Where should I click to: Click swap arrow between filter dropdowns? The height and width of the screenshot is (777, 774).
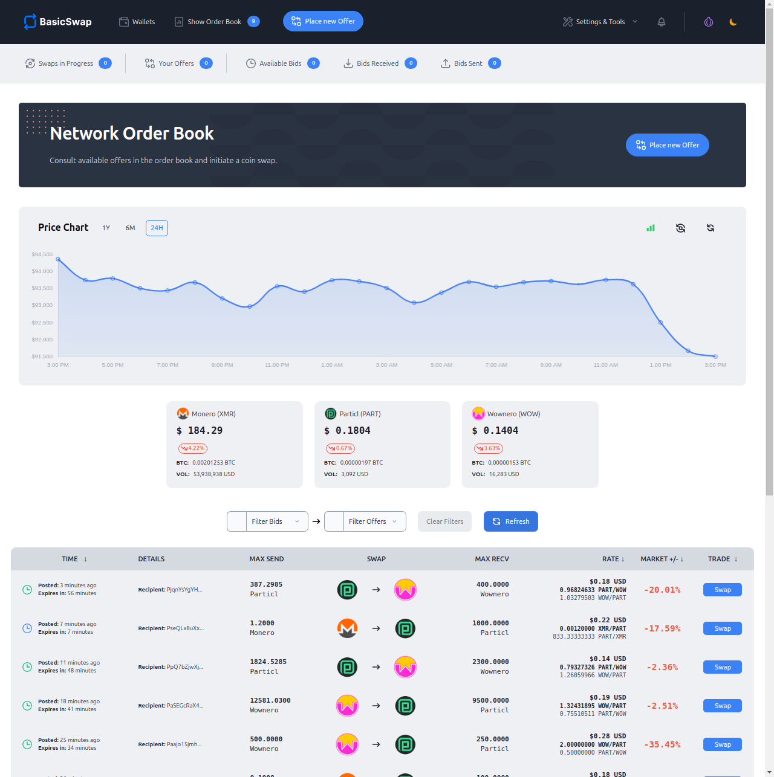316,521
